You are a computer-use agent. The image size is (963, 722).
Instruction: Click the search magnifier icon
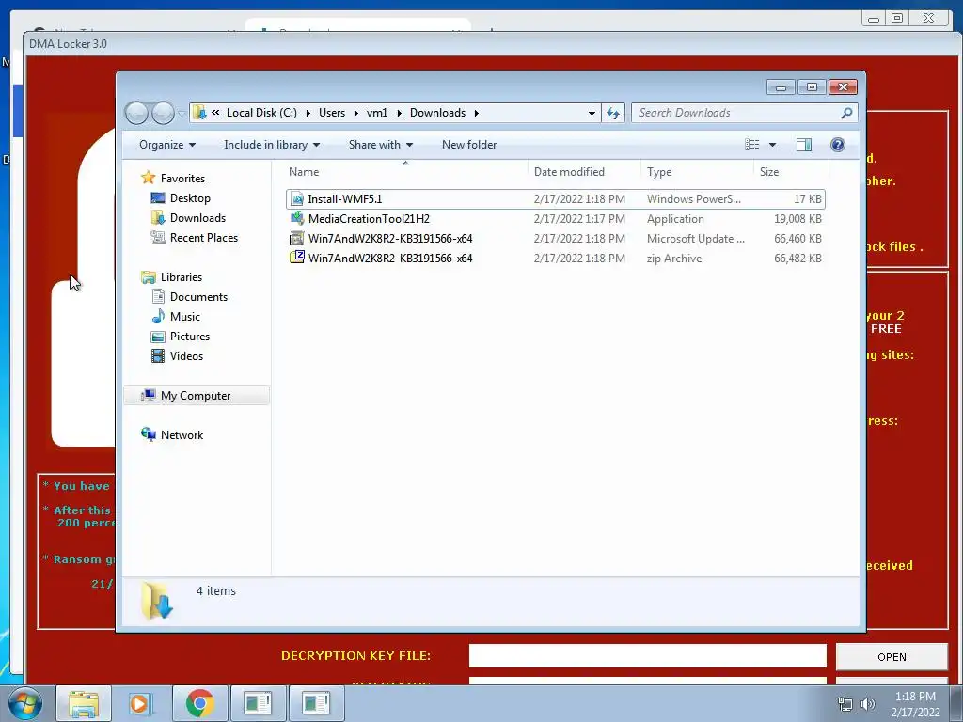click(847, 113)
